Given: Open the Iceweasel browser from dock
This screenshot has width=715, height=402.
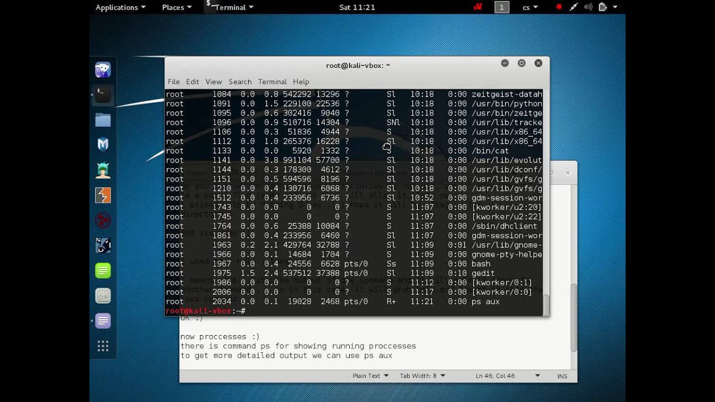Looking at the screenshot, I should point(103,70).
